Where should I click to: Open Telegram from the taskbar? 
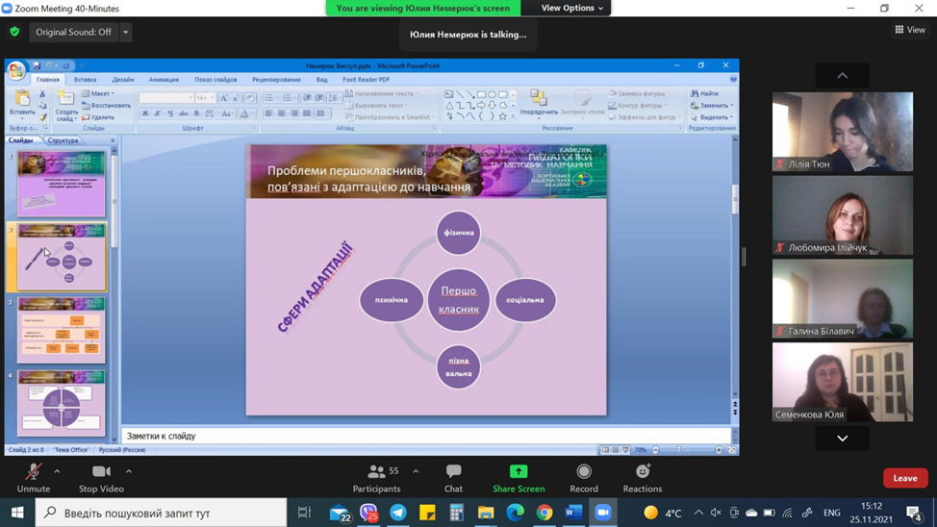point(398,513)
